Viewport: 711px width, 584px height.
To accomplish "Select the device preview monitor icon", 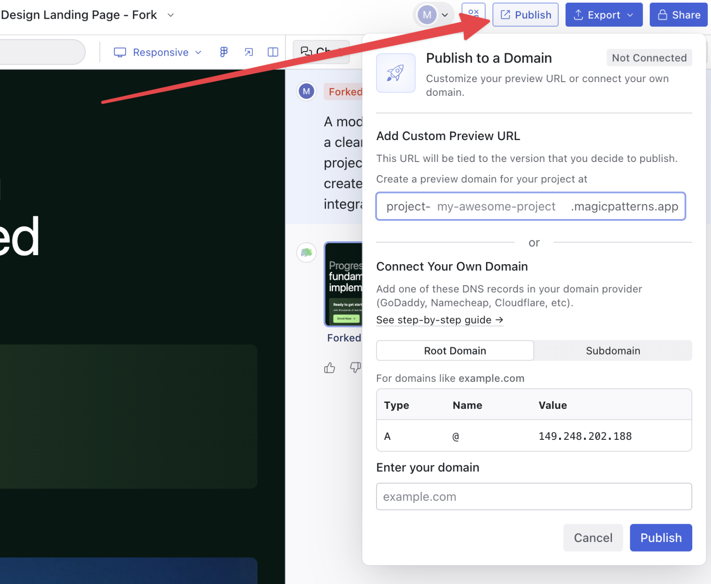I will (120, 52).
